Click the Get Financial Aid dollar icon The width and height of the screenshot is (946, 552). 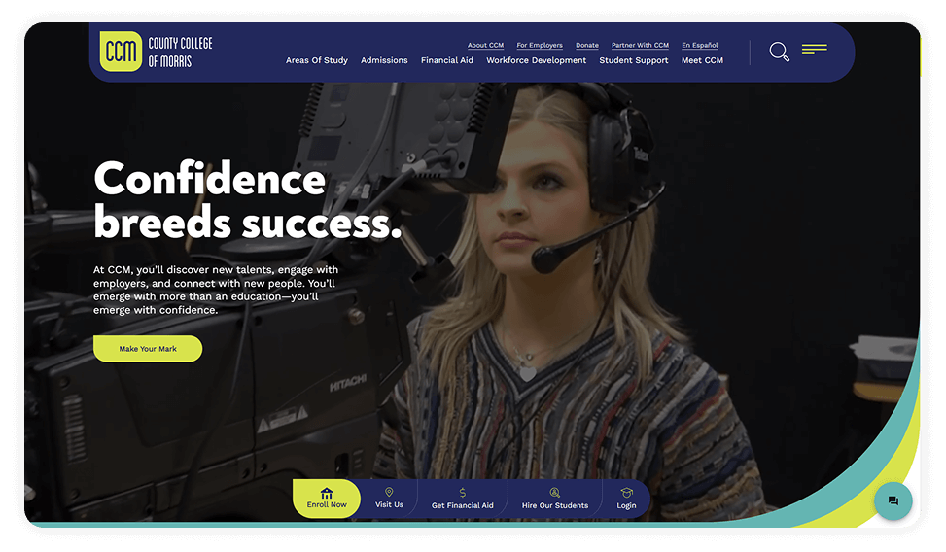tap(463, 493)
